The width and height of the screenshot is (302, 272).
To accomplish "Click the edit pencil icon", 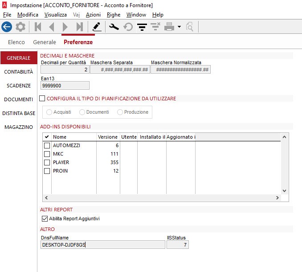I will point(97,27).
